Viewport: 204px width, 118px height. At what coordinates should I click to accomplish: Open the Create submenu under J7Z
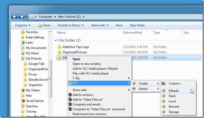[145, 83]
